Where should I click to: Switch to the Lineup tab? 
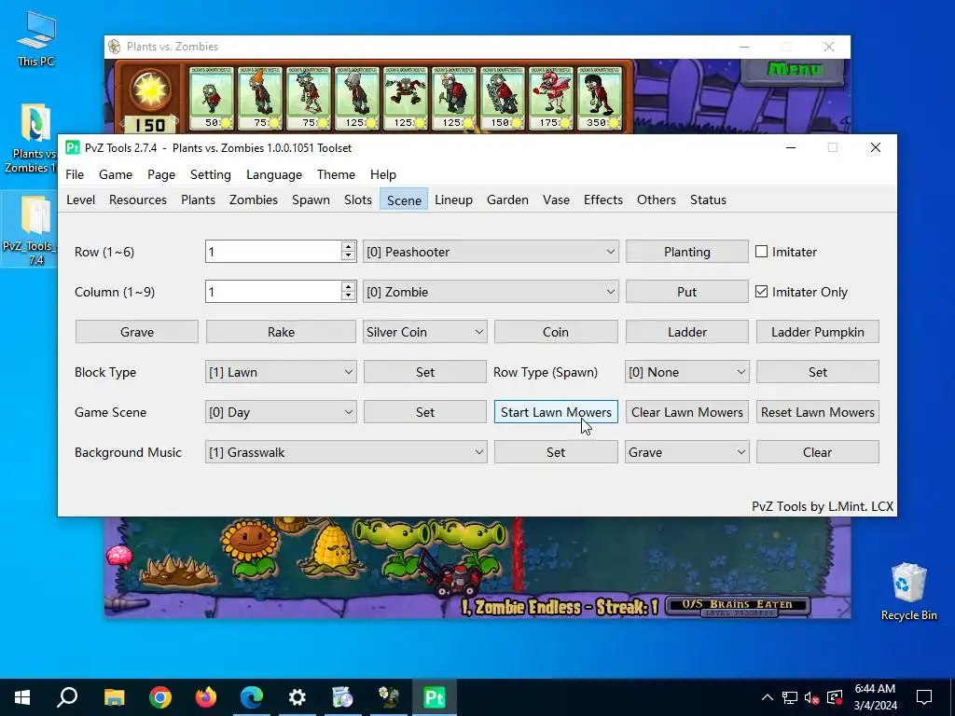454,200
